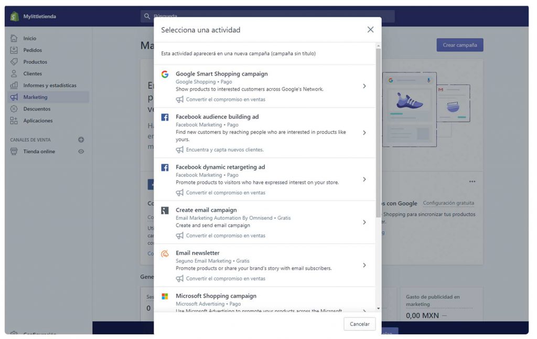This screenshot has height=339, width=537.
Task: Click the Informes y estadísticas chart icon
Action: 14,85
